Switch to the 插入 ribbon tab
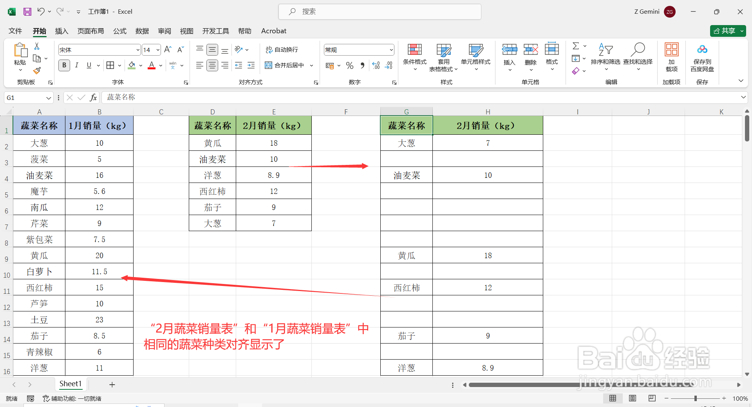 point(61,31)
